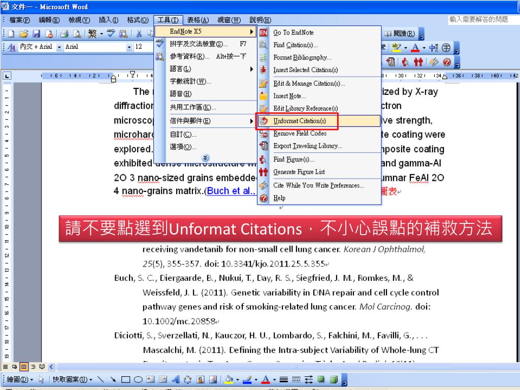Open the 插入 Insert menu
Screen dimensions: 520x390
(109, 20)
